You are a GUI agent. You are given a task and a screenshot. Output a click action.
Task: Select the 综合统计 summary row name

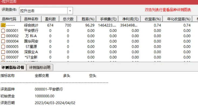coord(31,25)
